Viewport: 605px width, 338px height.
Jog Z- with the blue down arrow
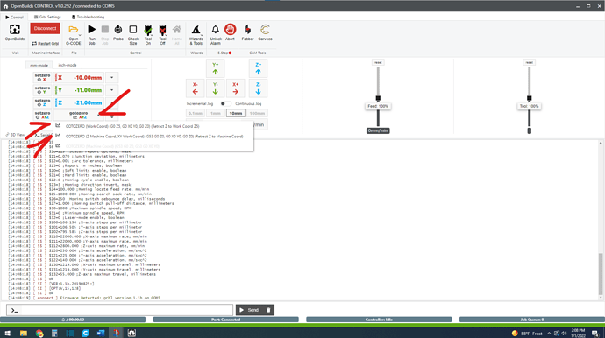coord(258,88)
